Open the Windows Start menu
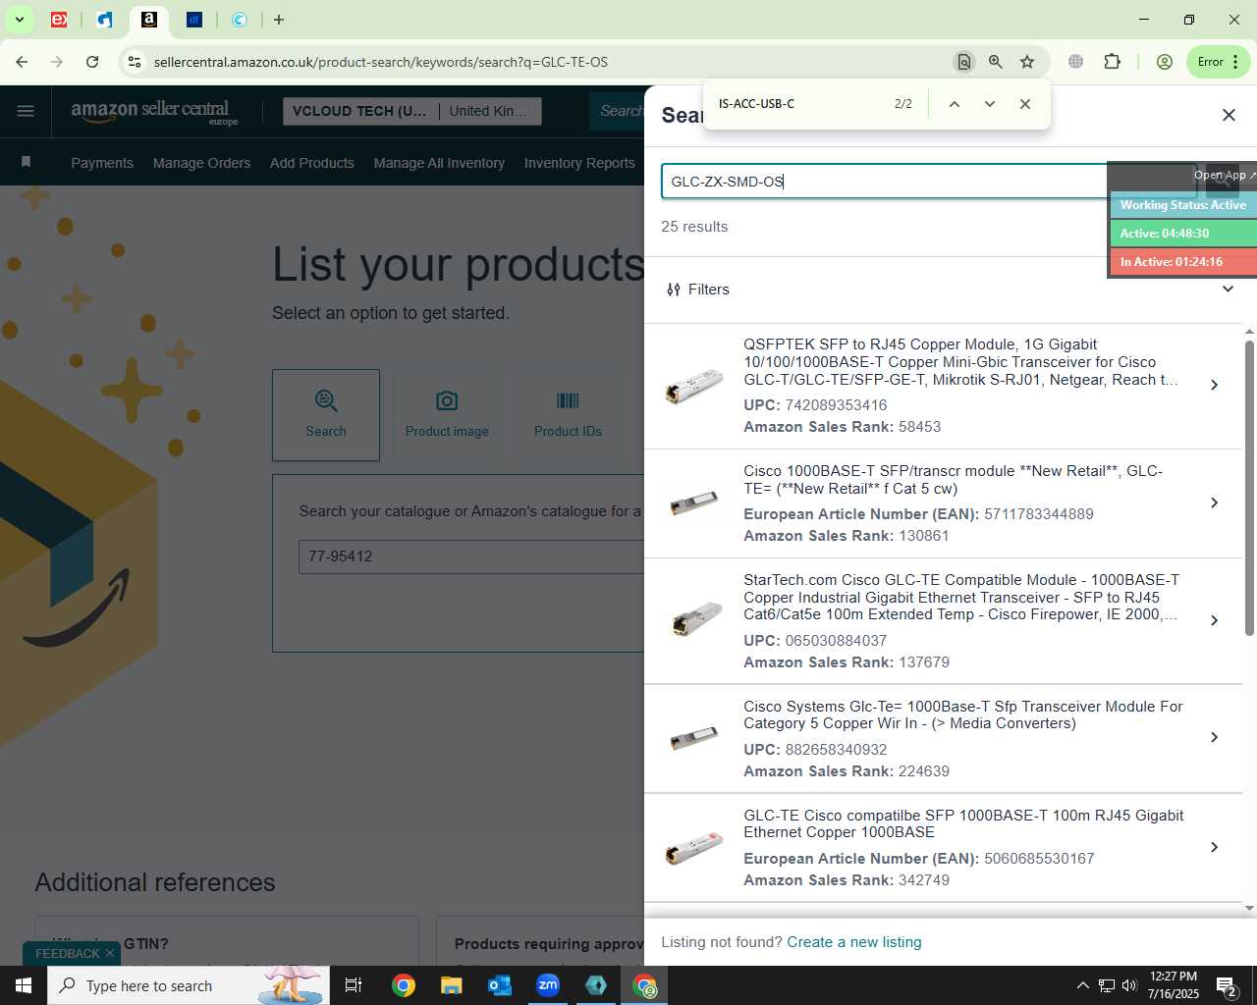1257x1005 pixels. [x=24, y=985]
